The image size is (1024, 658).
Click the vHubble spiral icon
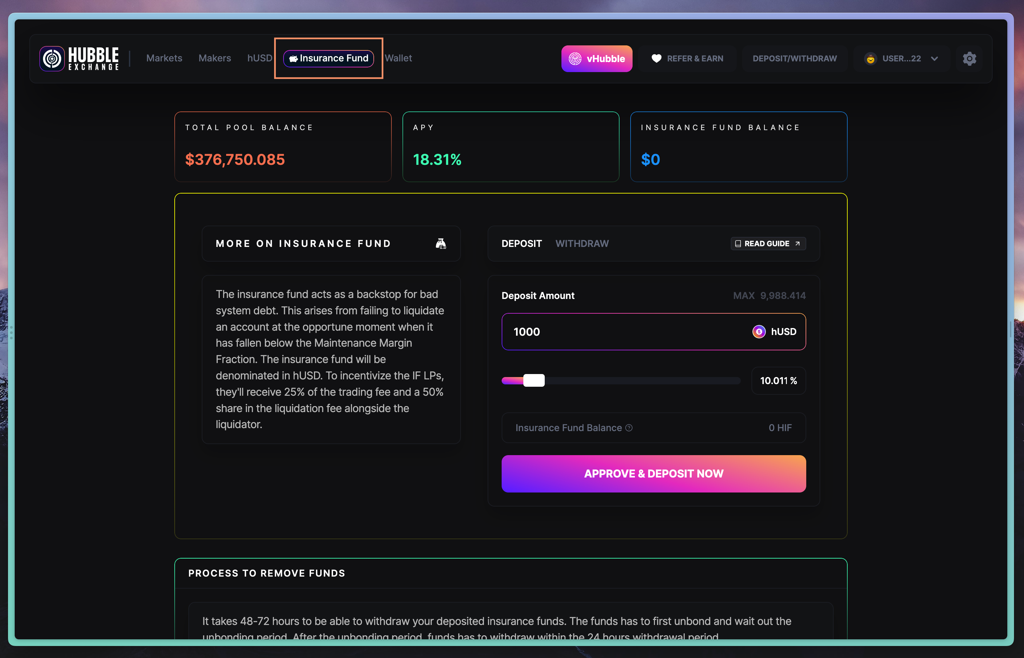click(575, 58)
